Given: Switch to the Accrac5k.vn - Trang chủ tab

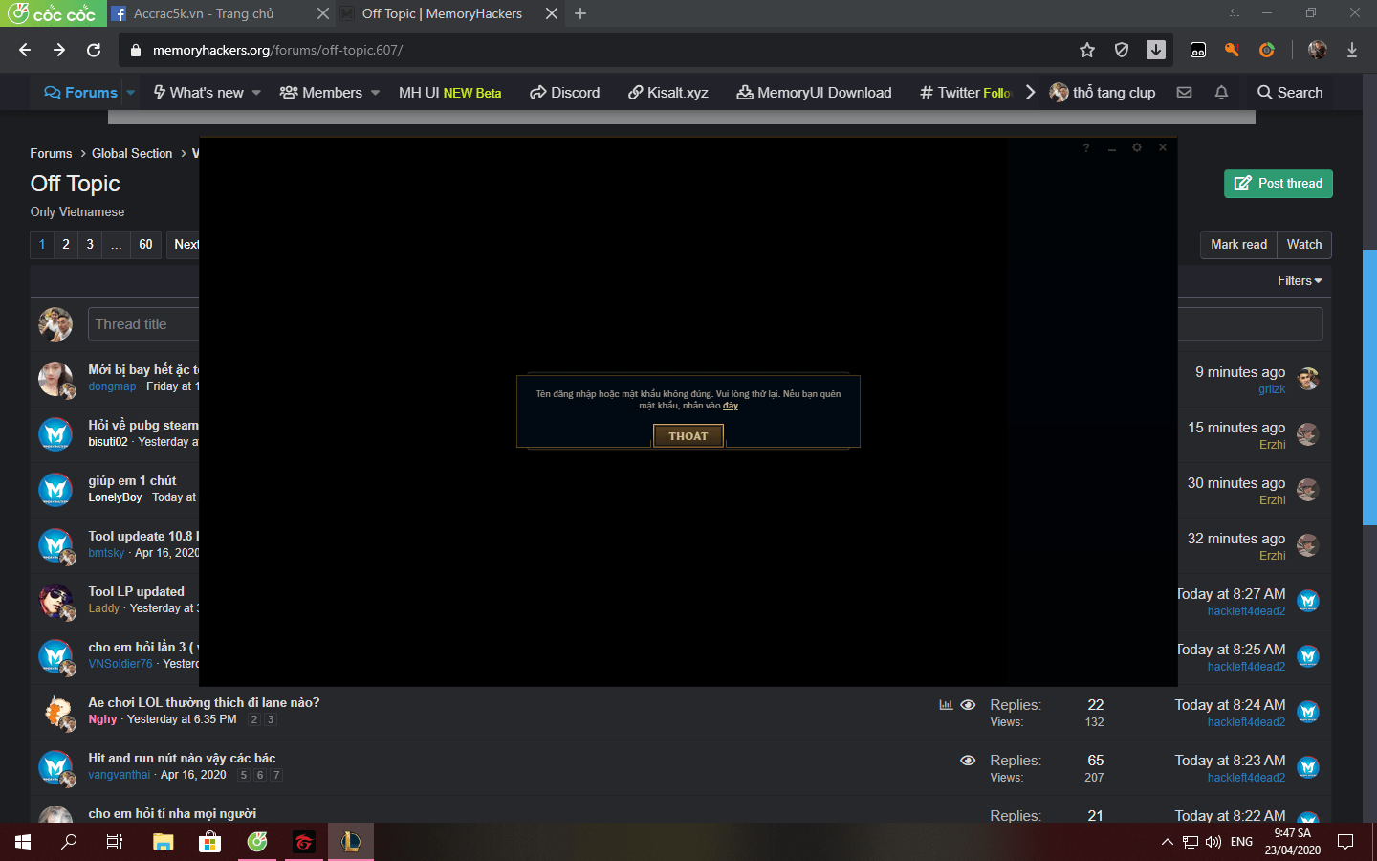Looking at the screenshot, I should (x=204, y=13).
